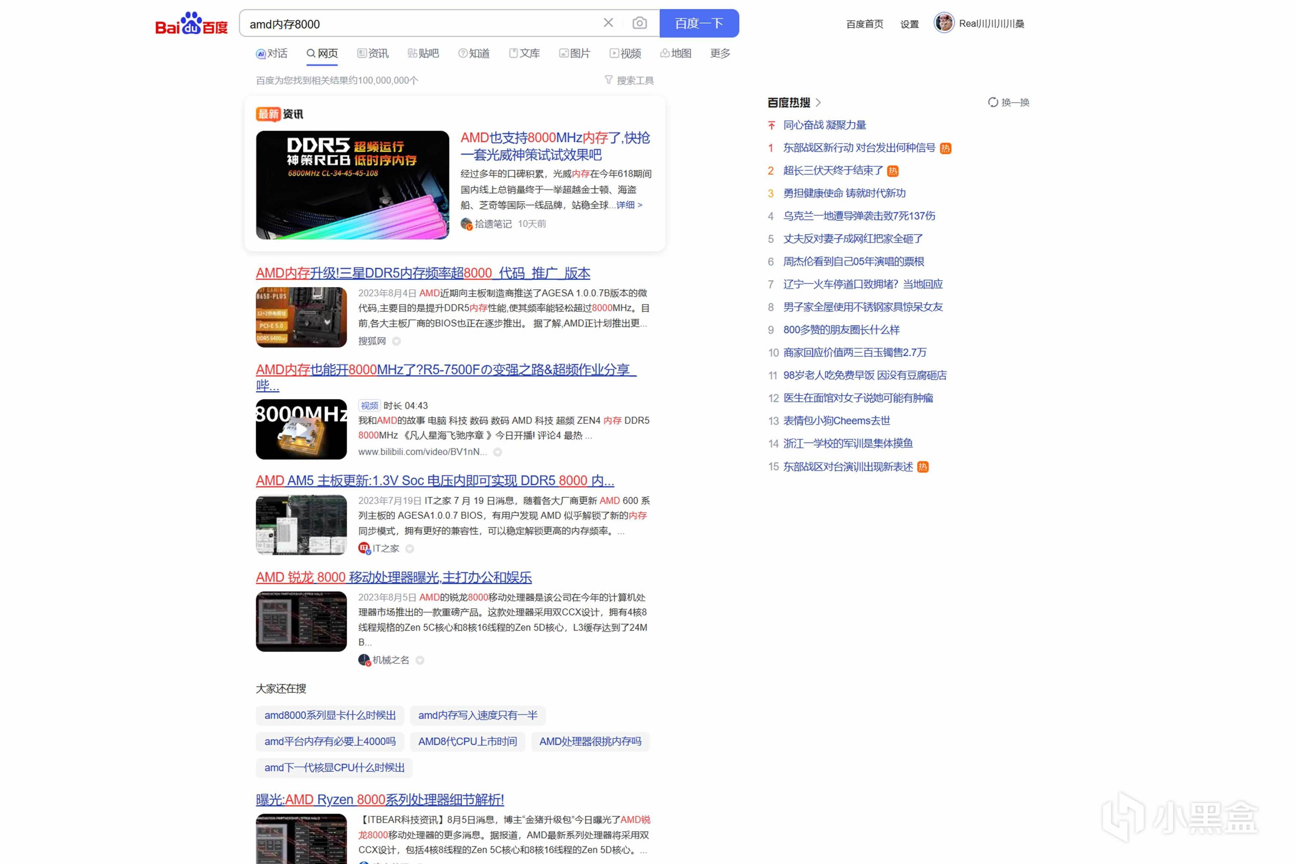
Task: Search suggestion AMD8代CPU上市时间
Action: [468, 742]
